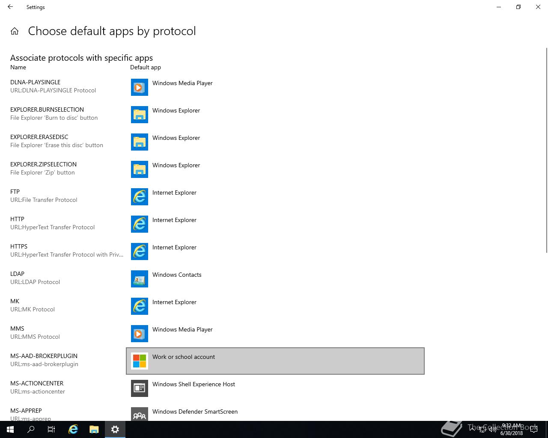Click the EXPLORER.BURNSELECTION protocol name
548x438 pixels.
(x=47, y=109)
